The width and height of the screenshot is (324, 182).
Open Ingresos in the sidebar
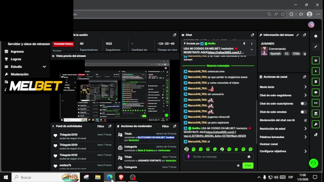17,52
